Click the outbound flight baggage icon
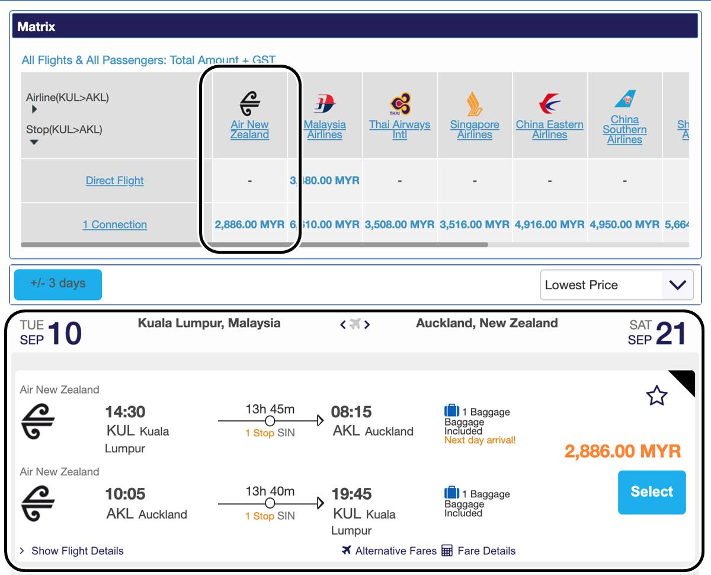 (x=451, y=411)
